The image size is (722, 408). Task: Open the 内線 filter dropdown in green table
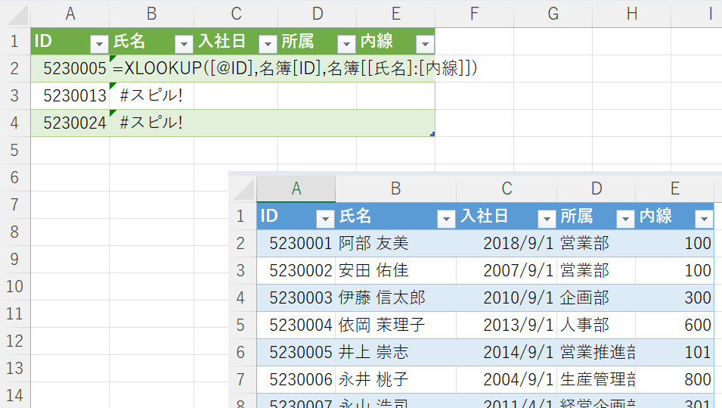click(425, 44)
